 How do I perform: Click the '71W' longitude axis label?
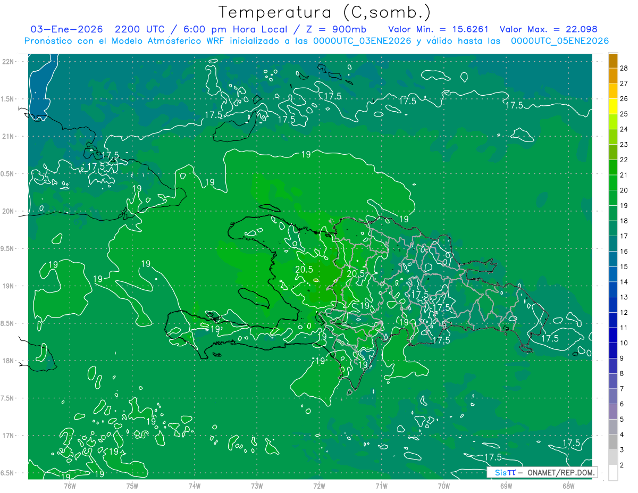pyautogui.click(x=381, y=486)
